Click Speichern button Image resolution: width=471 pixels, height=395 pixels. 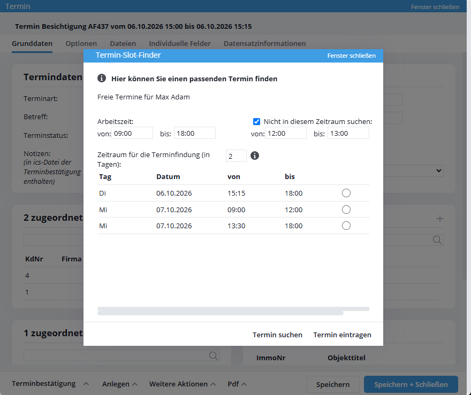click(x=333, y=384)
